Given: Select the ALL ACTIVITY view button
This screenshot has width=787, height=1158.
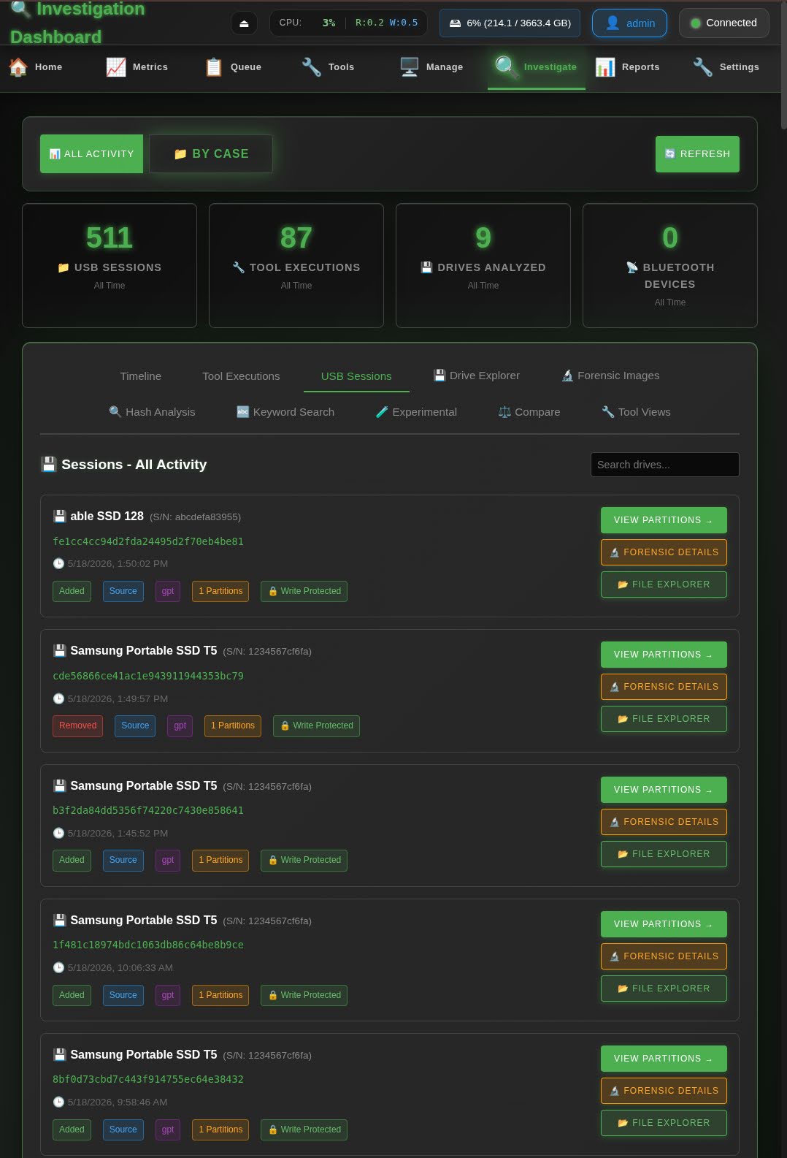Looking at the screenshot, I should click(91, 154).
